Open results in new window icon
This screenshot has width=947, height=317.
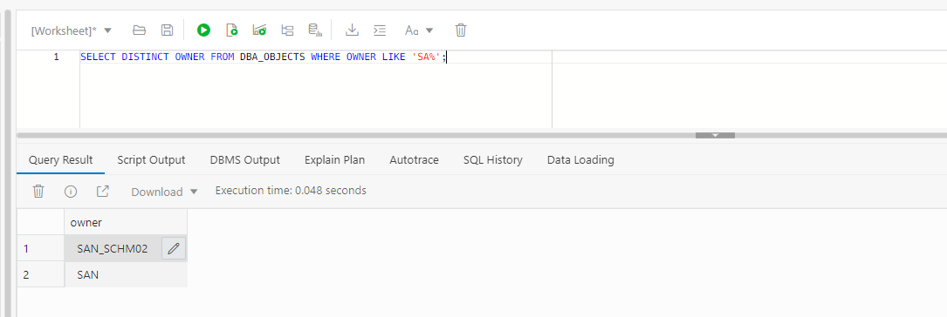click(x=103, y=191)
